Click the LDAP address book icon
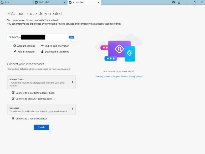 [x=13, y=98]
